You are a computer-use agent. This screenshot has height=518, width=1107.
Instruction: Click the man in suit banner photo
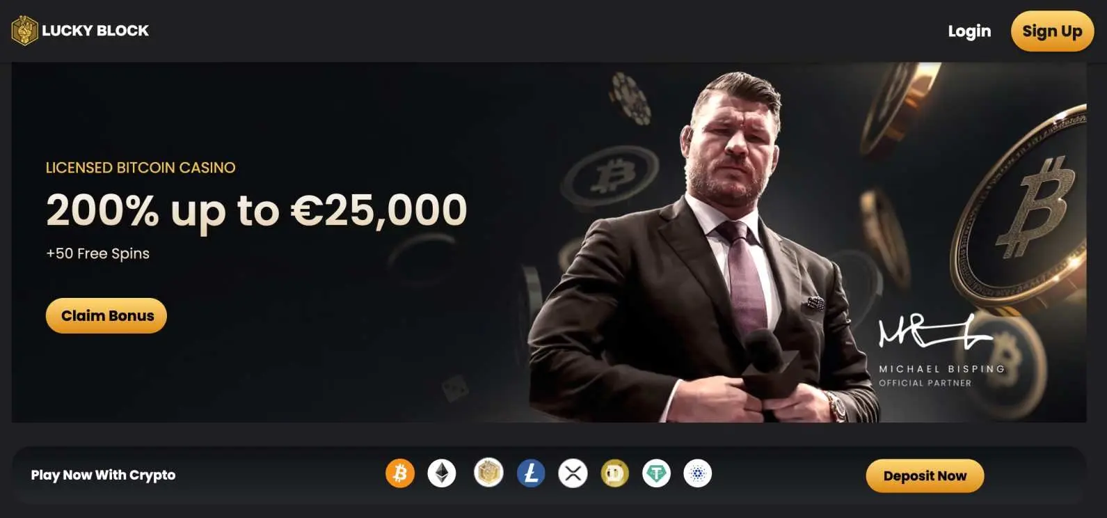703,251
